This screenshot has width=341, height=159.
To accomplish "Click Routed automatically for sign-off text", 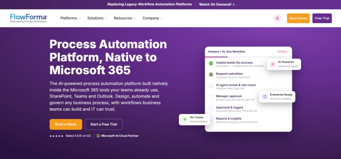I will pyautogui.click(x=235, y=100).
